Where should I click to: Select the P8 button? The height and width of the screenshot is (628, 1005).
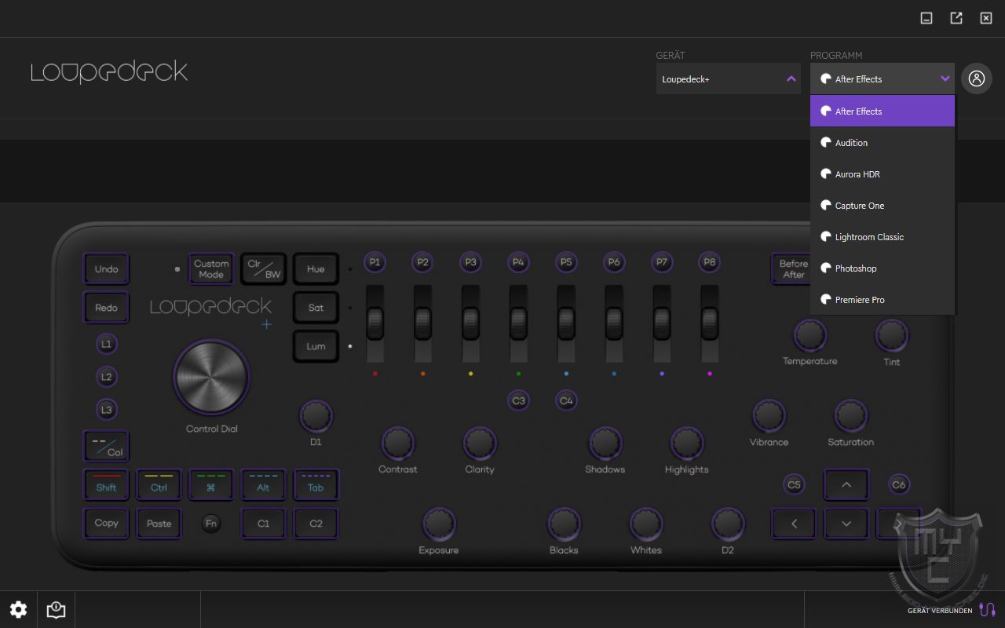pyautogui.click(x=710, y=262)
